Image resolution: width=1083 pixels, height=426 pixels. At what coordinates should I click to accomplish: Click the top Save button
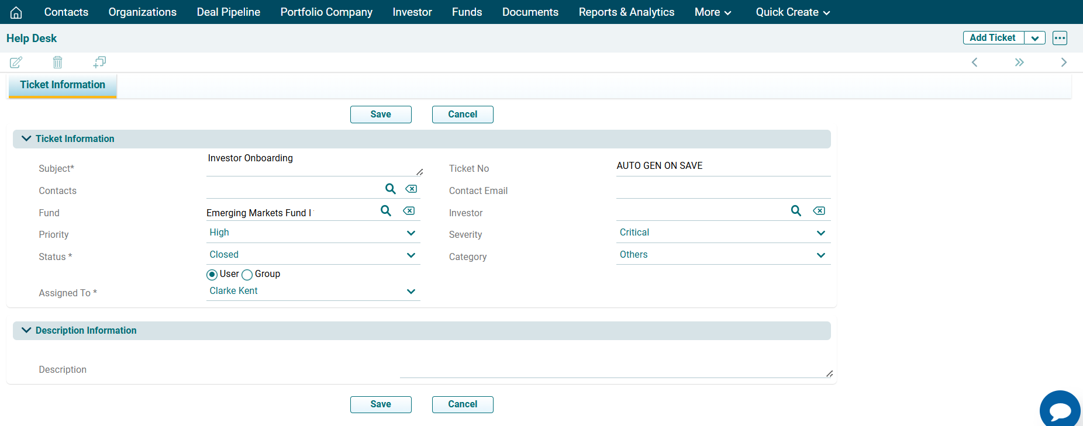381,115
